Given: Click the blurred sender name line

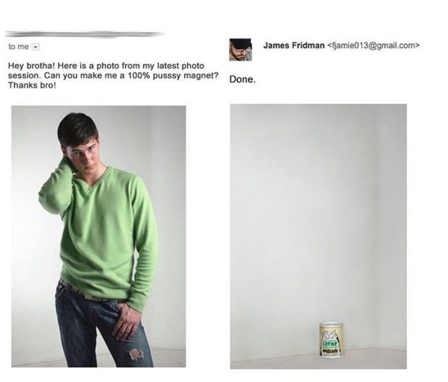Looking at the screenshot, I should pyautogui.click(x=84, y=34).
